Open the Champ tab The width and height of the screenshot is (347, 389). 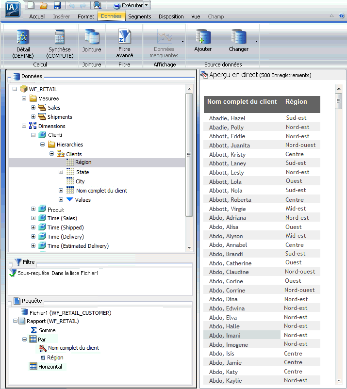(215, 16)
